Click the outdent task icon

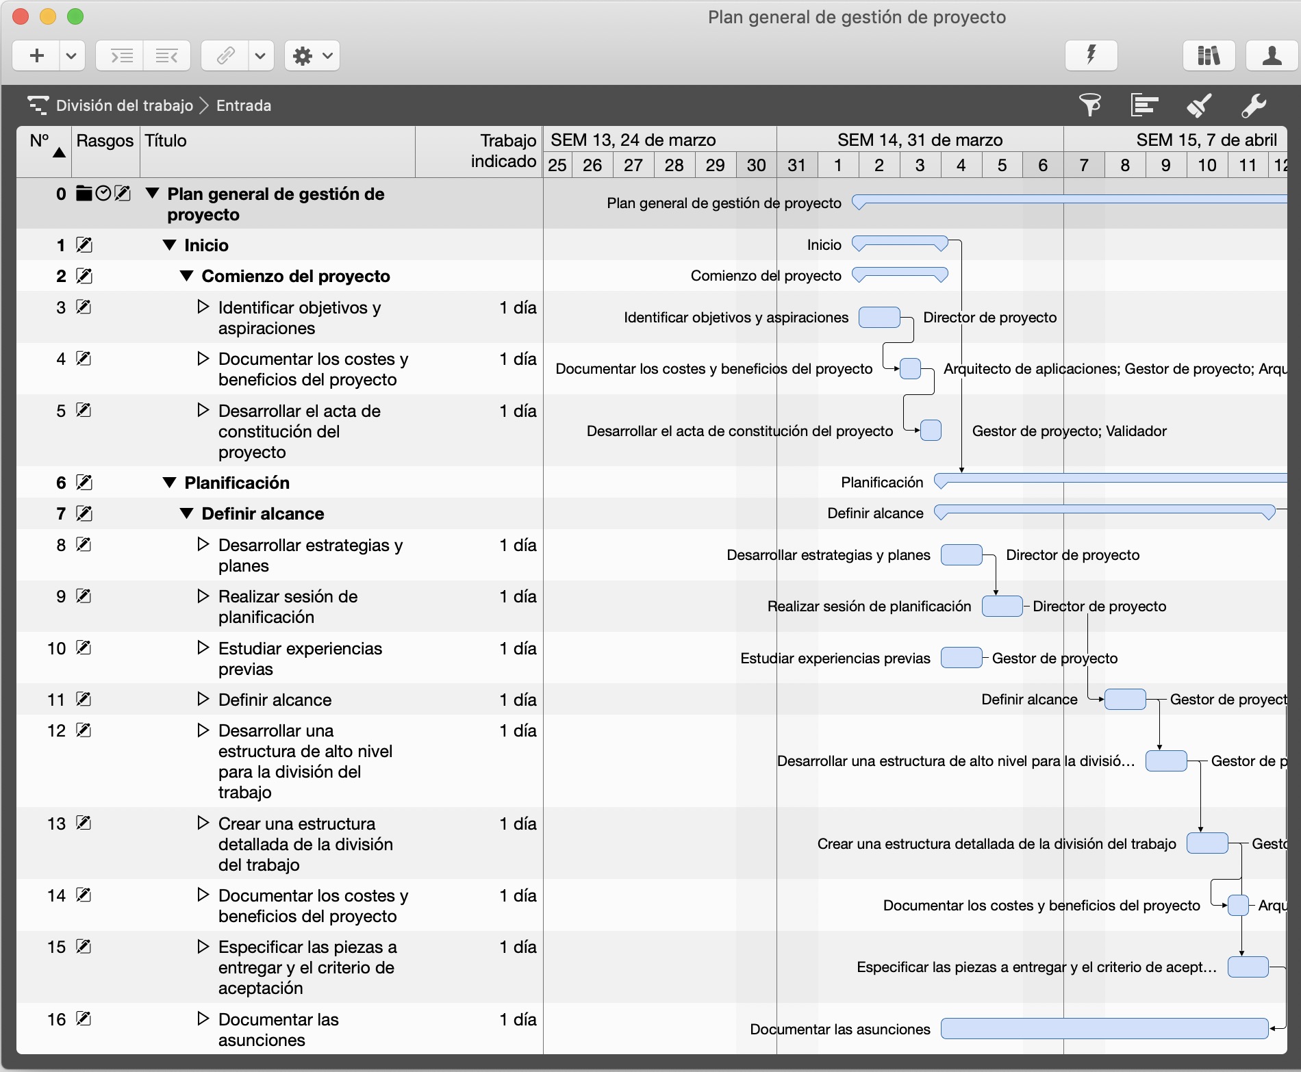click(166, 55)
